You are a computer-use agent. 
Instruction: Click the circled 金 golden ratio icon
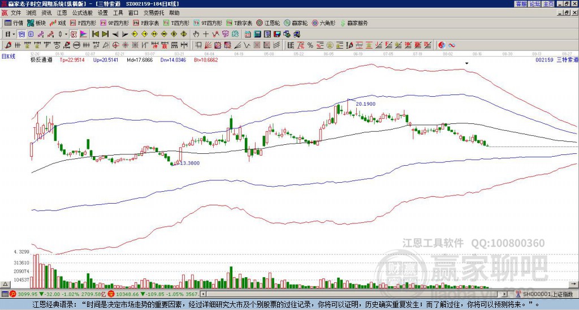click(330, 45)
